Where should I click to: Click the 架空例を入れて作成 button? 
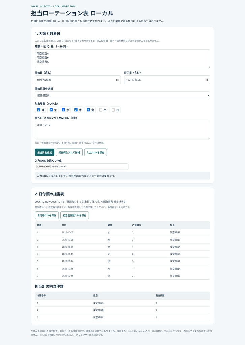[69, 152]
